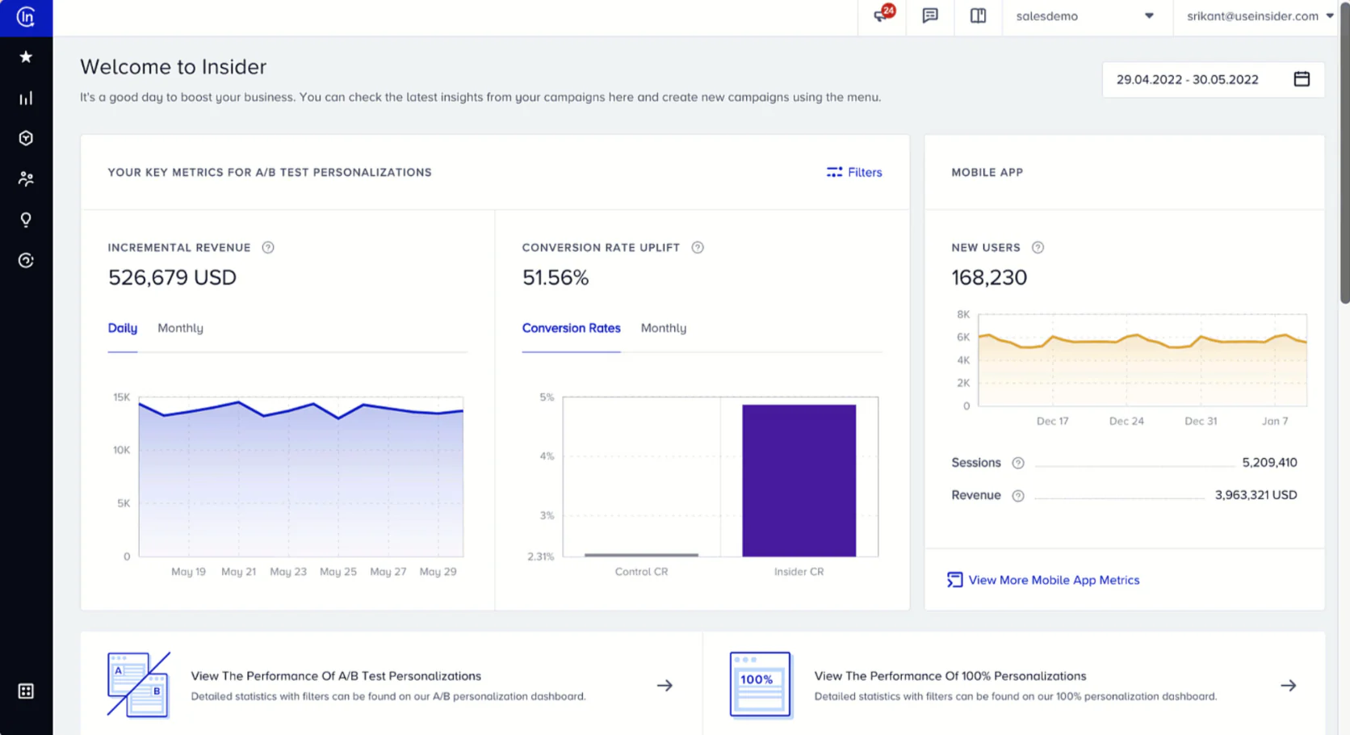
Task: Click the New Users help icon
Action: click(x=1038, y=247)
